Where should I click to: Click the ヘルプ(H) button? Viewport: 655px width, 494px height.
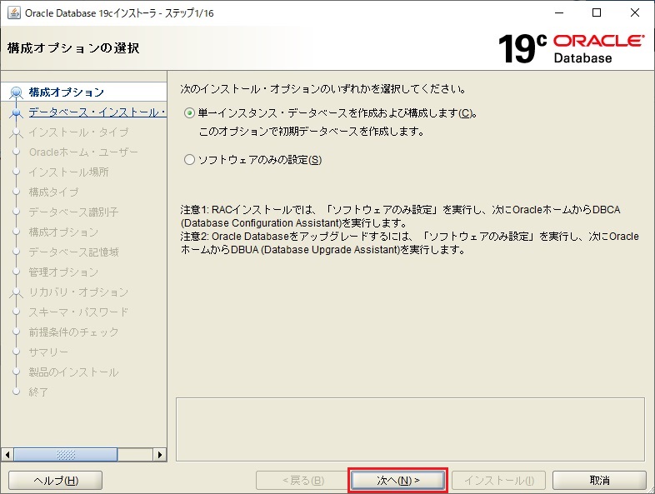click(56, 480)
